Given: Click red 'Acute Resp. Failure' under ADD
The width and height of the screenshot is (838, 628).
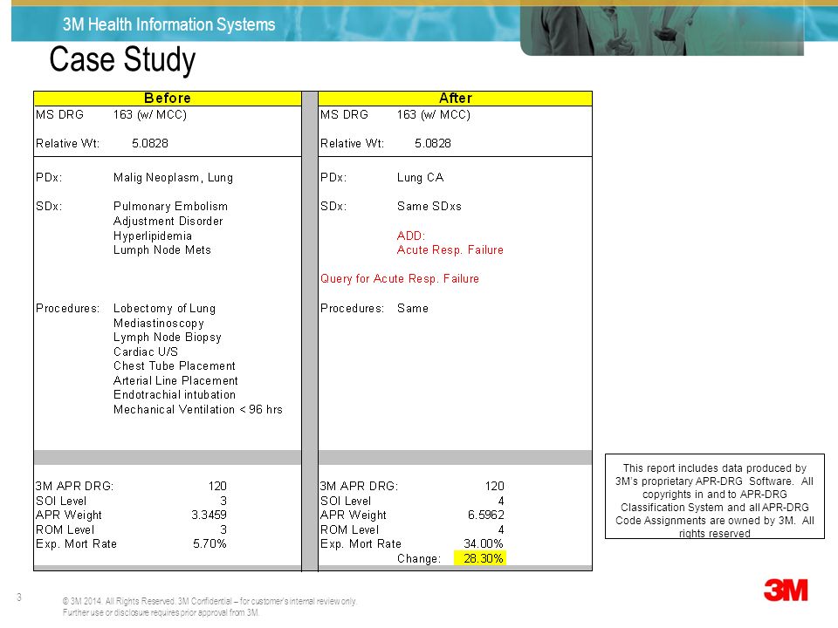Looking at the screenshot, I should [x=450, y=250].
